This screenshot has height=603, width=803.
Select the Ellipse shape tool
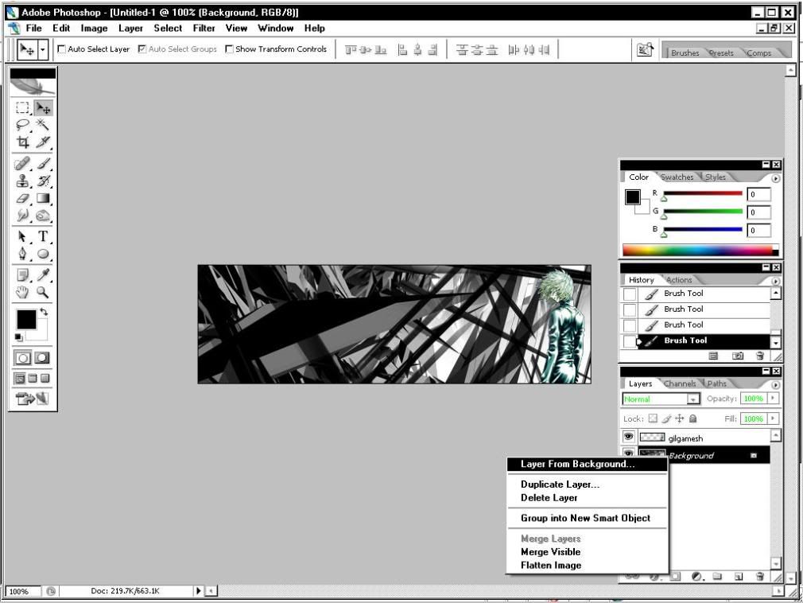[43, 254]
